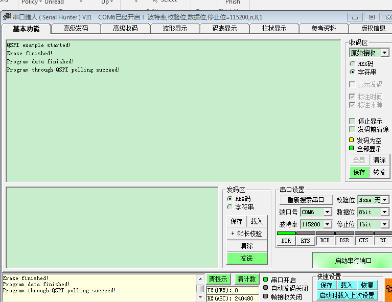The width and height of the screenshot is (392, 302).
Task: Click the 启动时载入上次设置 button
Action: (x=347, y=295)
